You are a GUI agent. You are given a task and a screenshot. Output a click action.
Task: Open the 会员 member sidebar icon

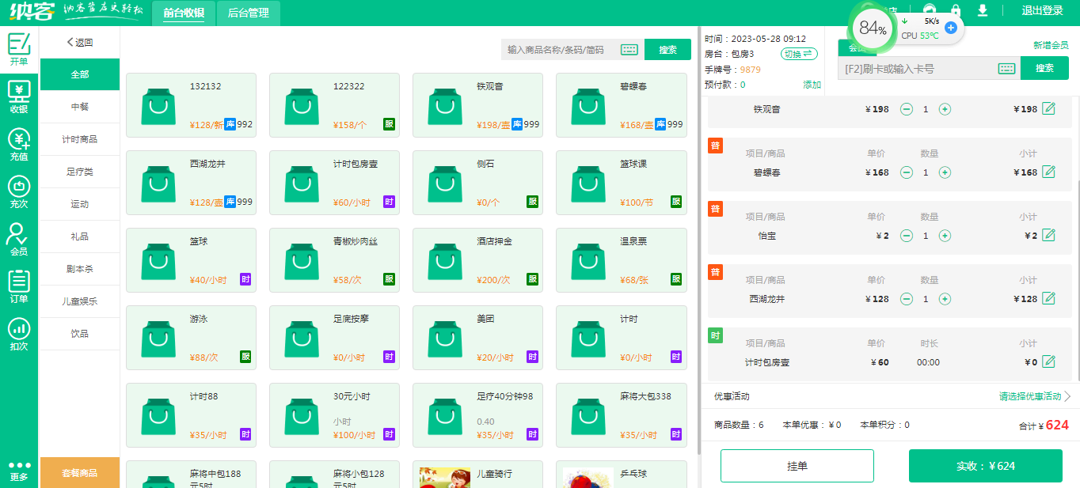19,238
